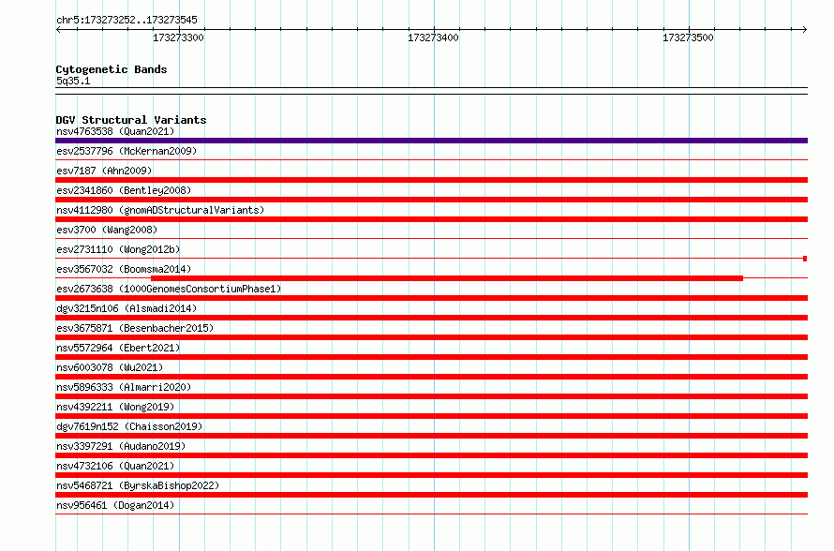Click ruler position 173273400
834x551 pixels.
click(x=433, y=37)
